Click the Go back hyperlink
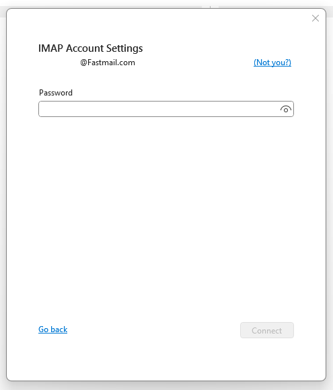333x390 pixels. (x=52, y=329)
